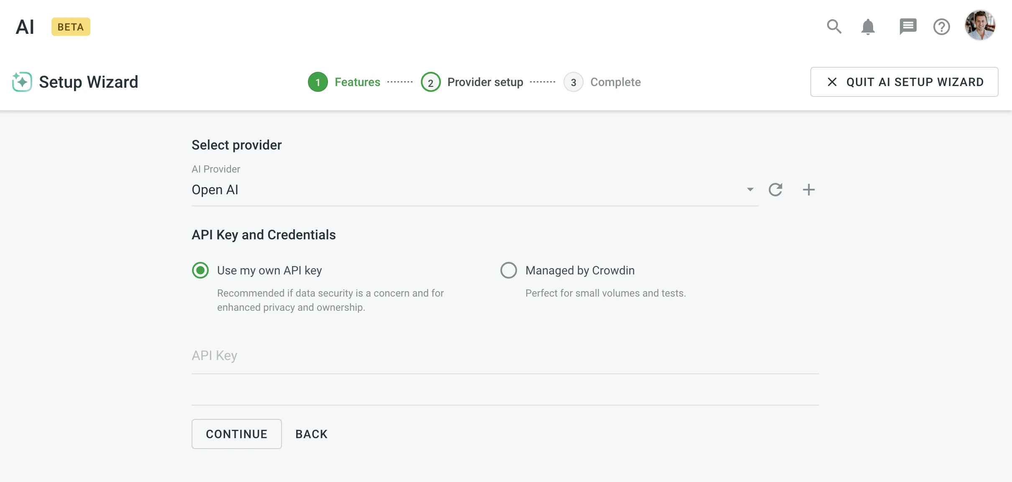The height and width of the screenshot is (482, 1012).
Task: Refresh the AI provider list
Action: 775,190
